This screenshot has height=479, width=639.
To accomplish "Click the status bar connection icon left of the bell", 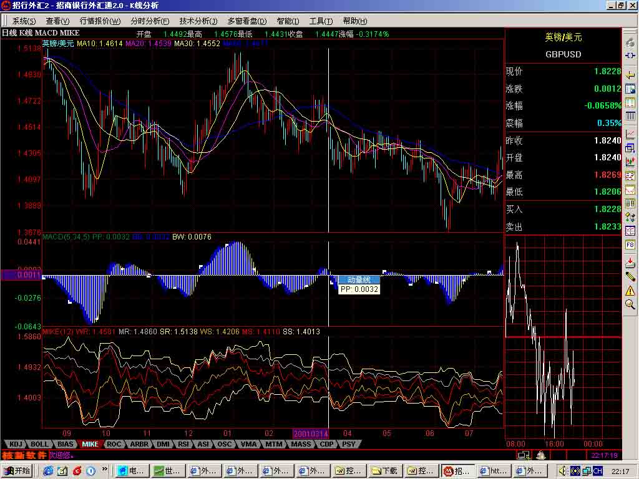I will pos(524,455).
